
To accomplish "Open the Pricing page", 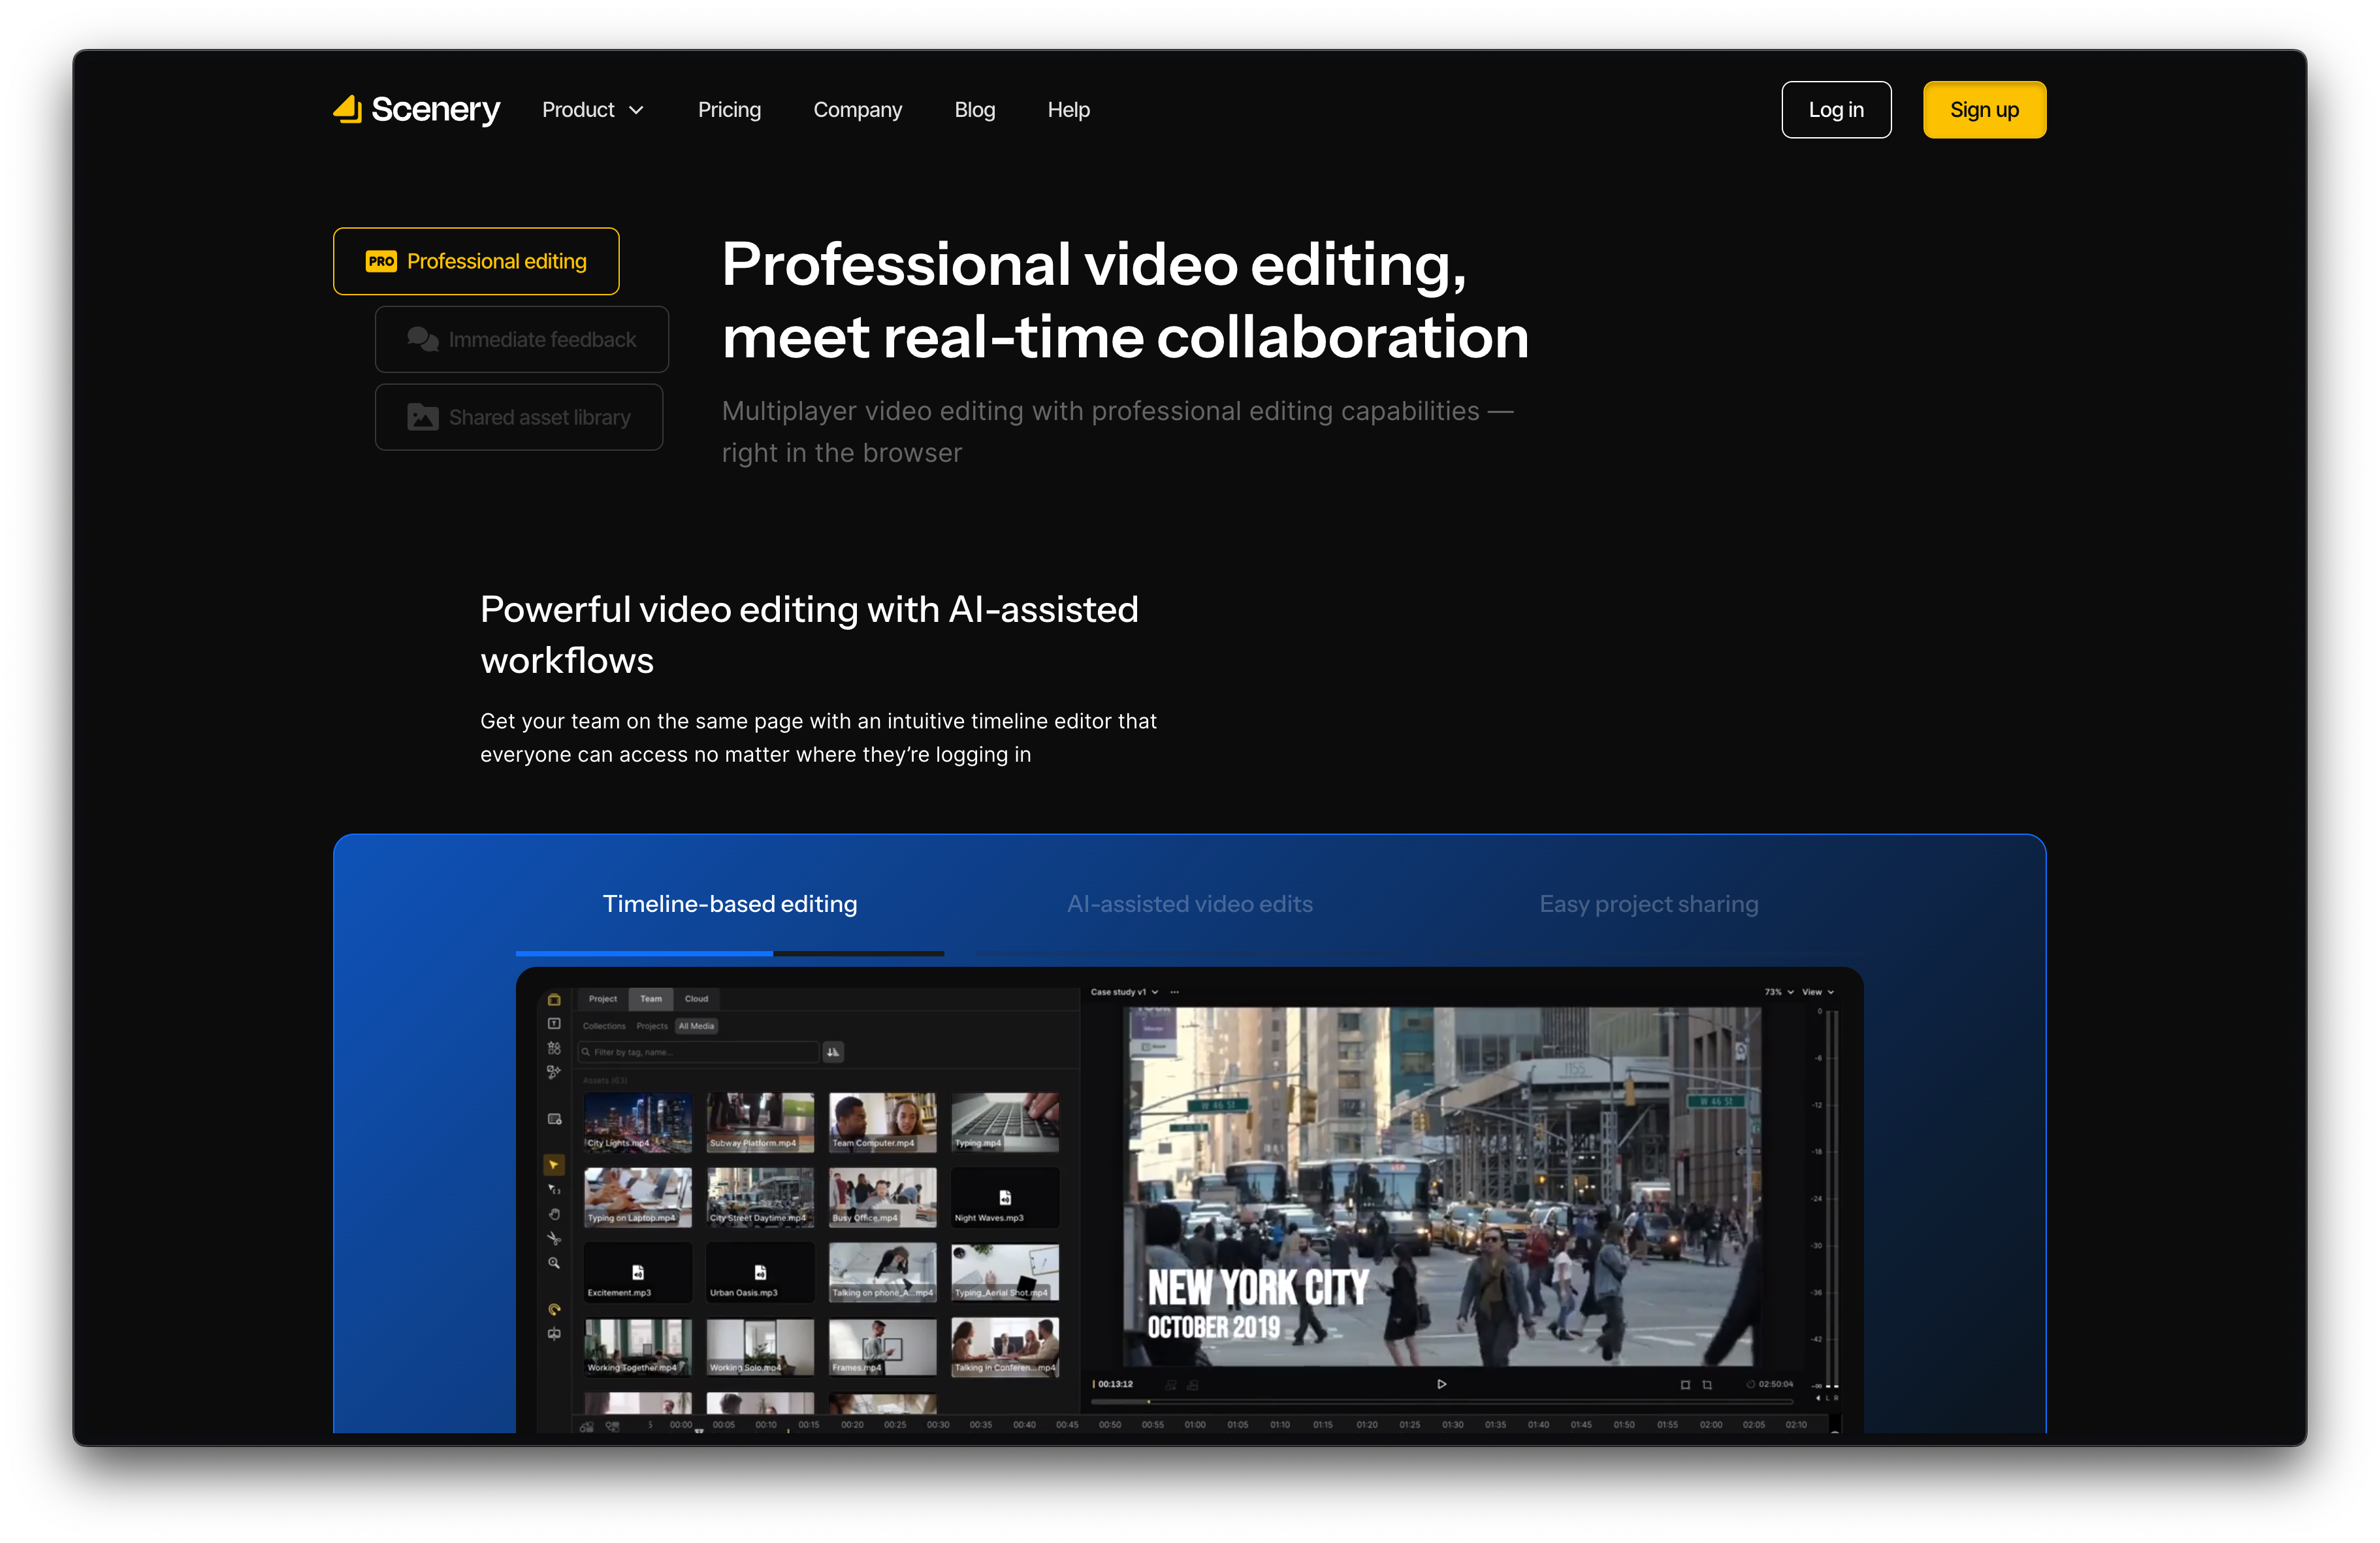I will click(x=729, y=110).
